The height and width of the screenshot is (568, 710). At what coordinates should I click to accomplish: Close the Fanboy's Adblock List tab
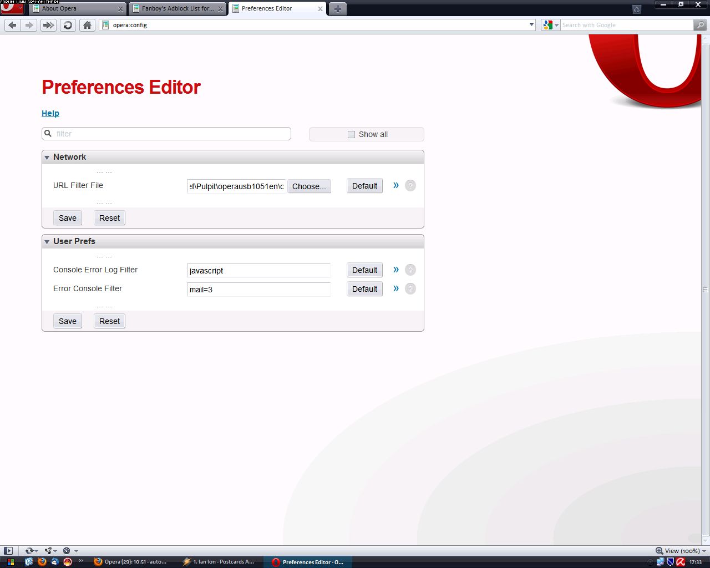(220, 9)
